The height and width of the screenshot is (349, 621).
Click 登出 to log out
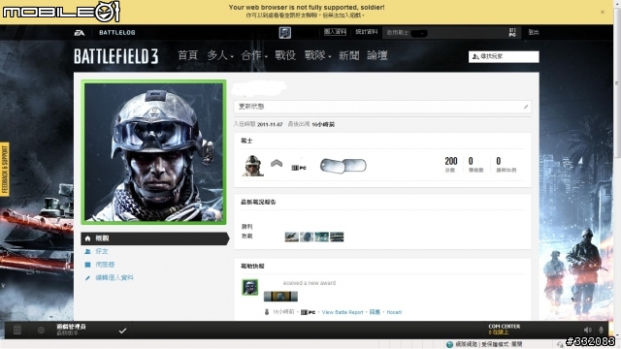(x=533, y=32)
